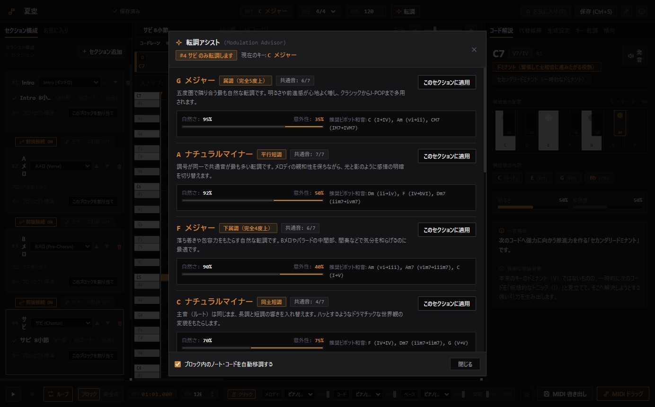655x407 pixels.
Task: Toggle the ループ loop button
Action: pyautogui.click(x=58, y=394)
